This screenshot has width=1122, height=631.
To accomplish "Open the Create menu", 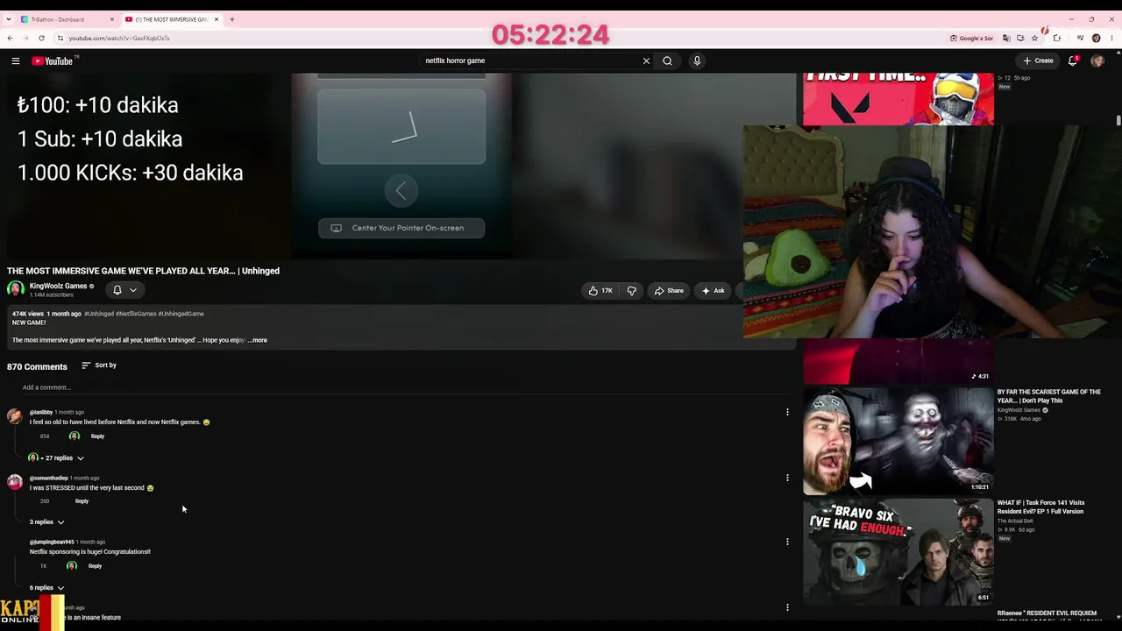I will pos(1038,60).
